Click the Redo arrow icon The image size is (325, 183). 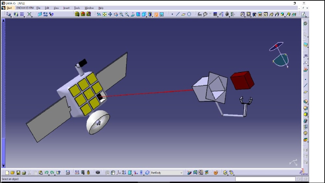[52, 172]
